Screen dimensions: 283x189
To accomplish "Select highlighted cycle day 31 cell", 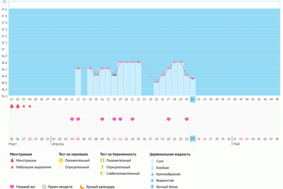I will pos(193,99).
